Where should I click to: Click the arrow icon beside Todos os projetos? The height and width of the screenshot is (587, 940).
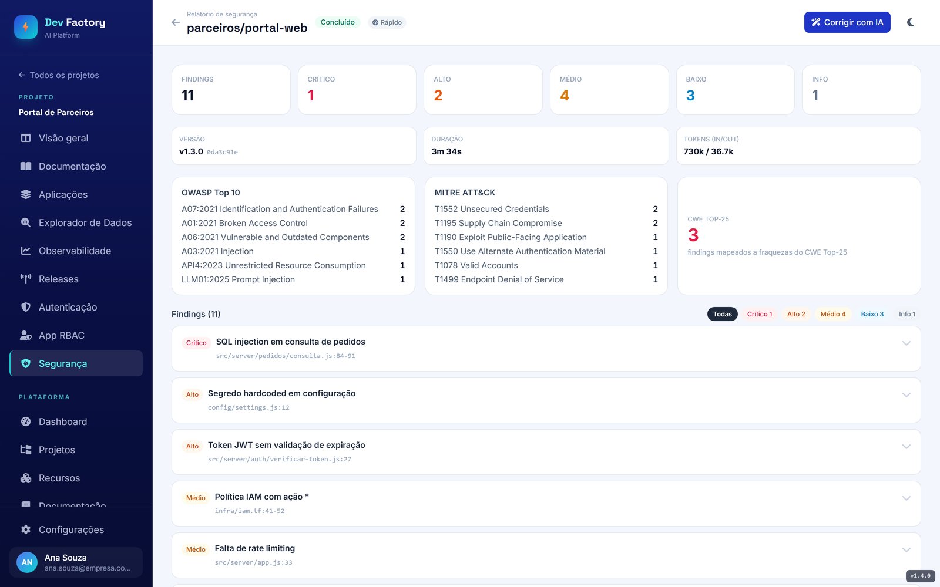pos(22,75)
